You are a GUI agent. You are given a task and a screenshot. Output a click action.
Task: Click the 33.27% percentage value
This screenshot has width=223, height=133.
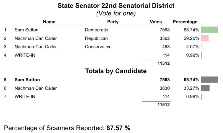191,88
